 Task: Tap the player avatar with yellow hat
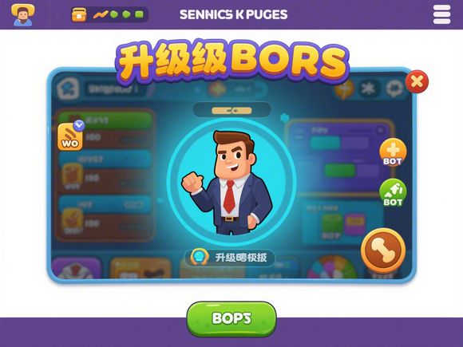click(22, 14)
